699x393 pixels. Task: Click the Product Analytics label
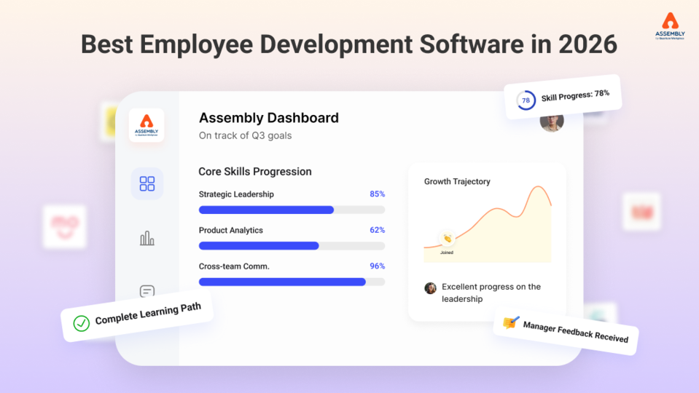(x=231, y=231)
